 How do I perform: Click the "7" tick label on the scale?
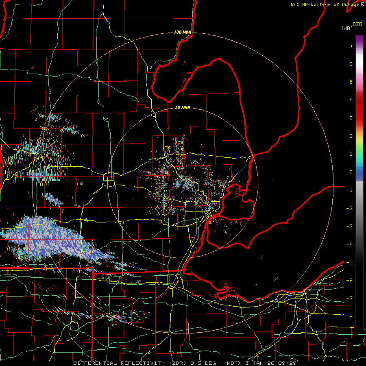[x=351, y=46]
